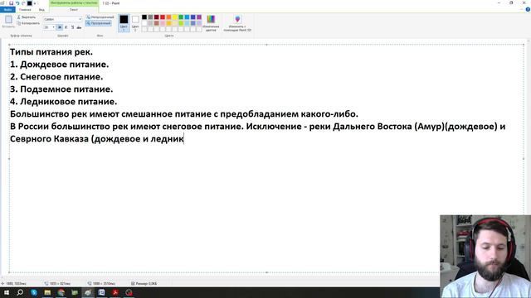Open the Paint help icon

tap(528, 9)
